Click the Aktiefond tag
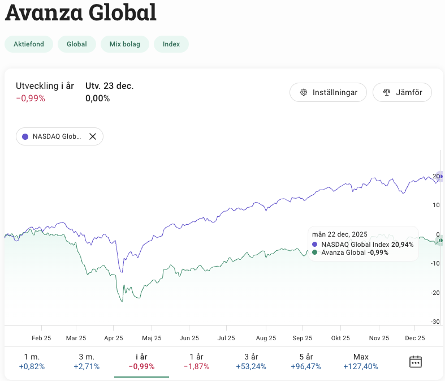Viewport: 445px width, 381px height. 29,44
